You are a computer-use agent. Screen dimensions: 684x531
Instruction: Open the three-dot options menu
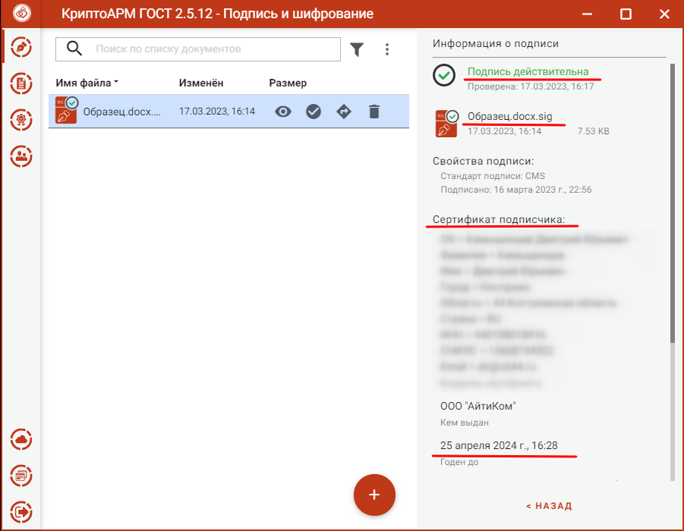pos(387,49)
